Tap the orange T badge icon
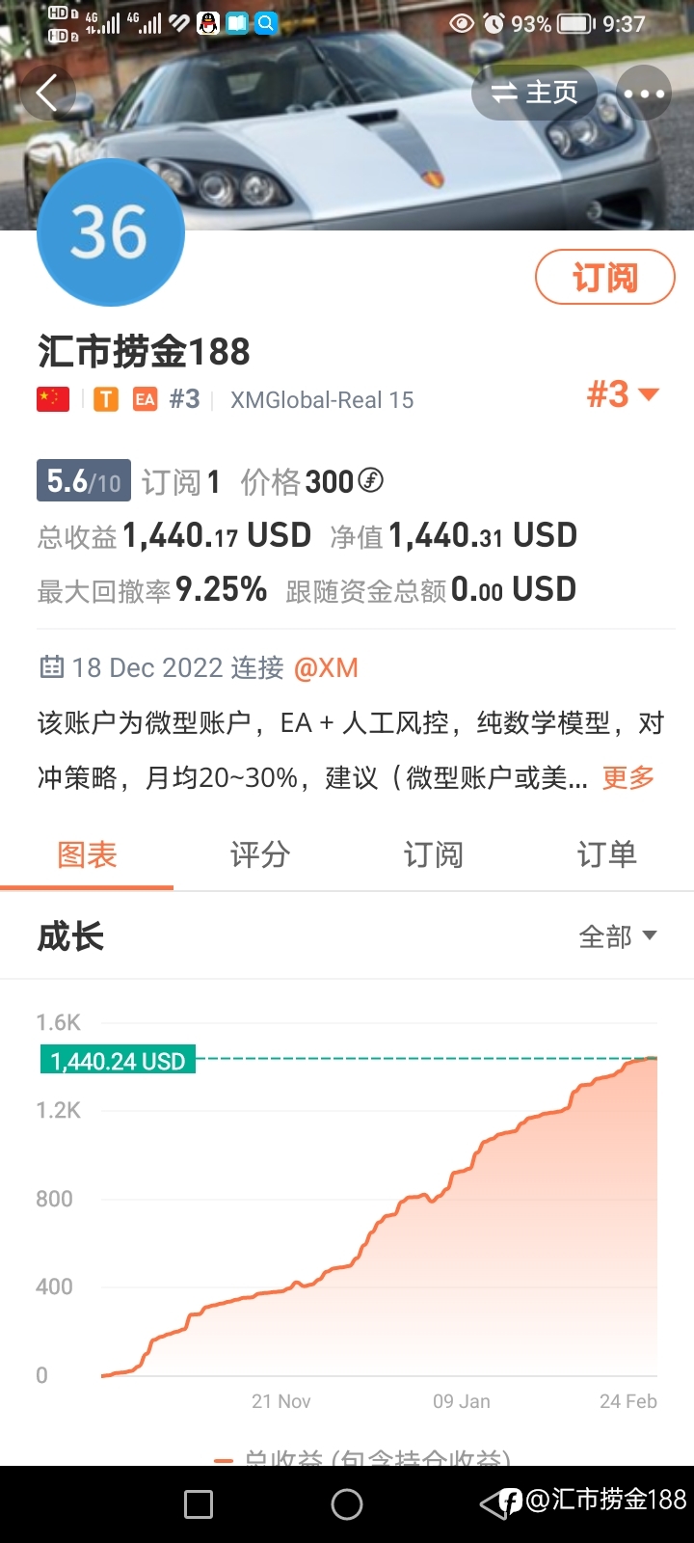 (106, 399)
